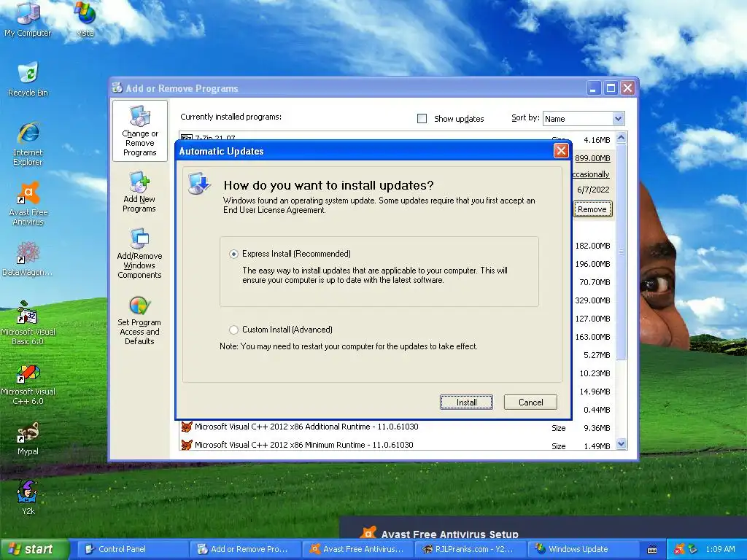Viewport: 747px width, 560px height.
Task: Switch to Avast Free Antivirus taskbar button
Action: pos(357,549)
